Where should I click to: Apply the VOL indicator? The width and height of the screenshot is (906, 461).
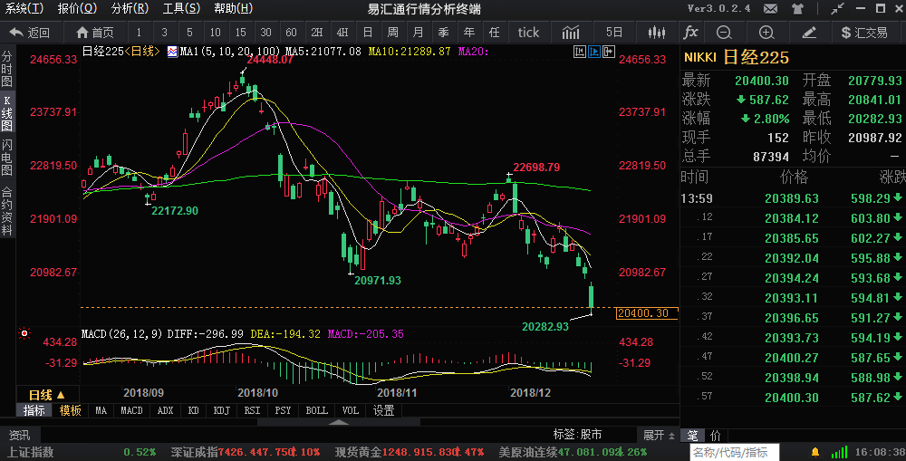[x=350, y=411]
